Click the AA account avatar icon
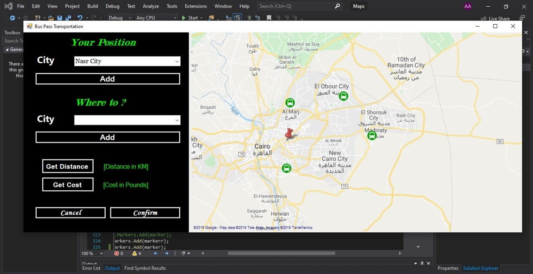 point(468,6)
